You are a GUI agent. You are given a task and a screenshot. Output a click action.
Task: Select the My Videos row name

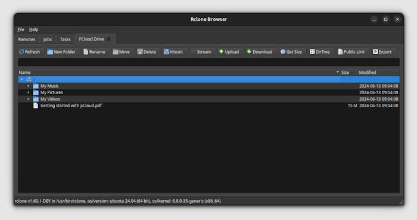[x=50, y=99]
